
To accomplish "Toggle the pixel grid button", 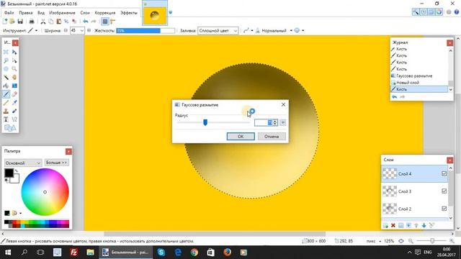I will coord(105,22).
